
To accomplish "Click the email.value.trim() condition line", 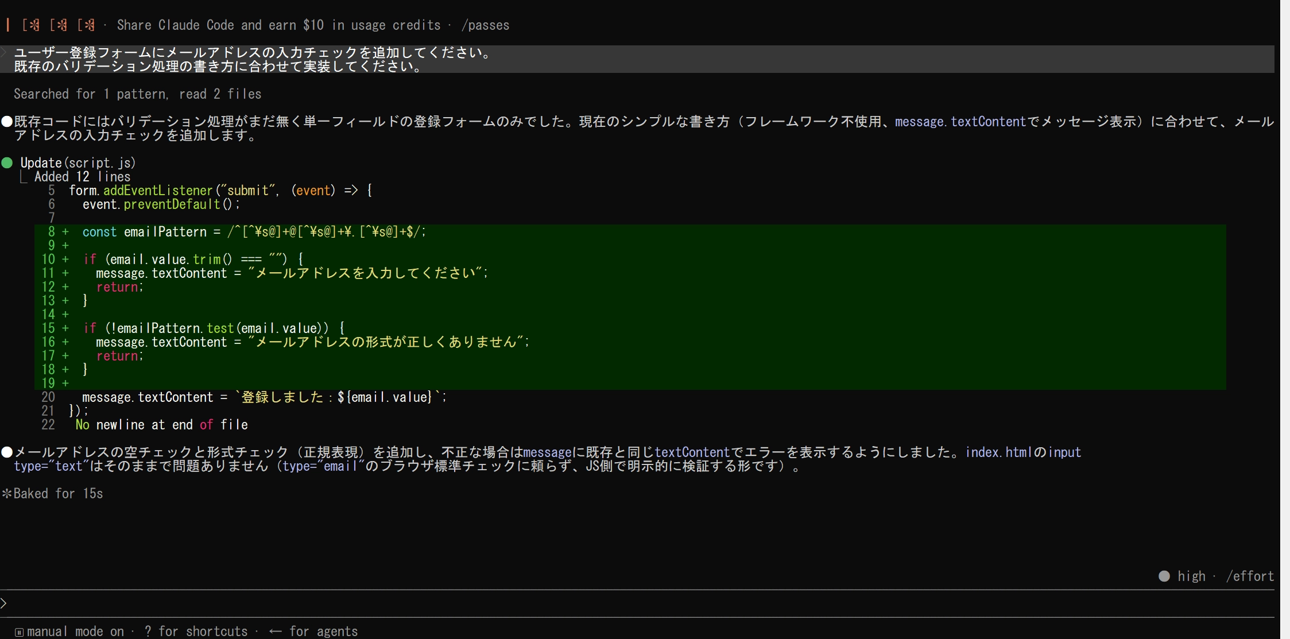I will tap(193, 260).
